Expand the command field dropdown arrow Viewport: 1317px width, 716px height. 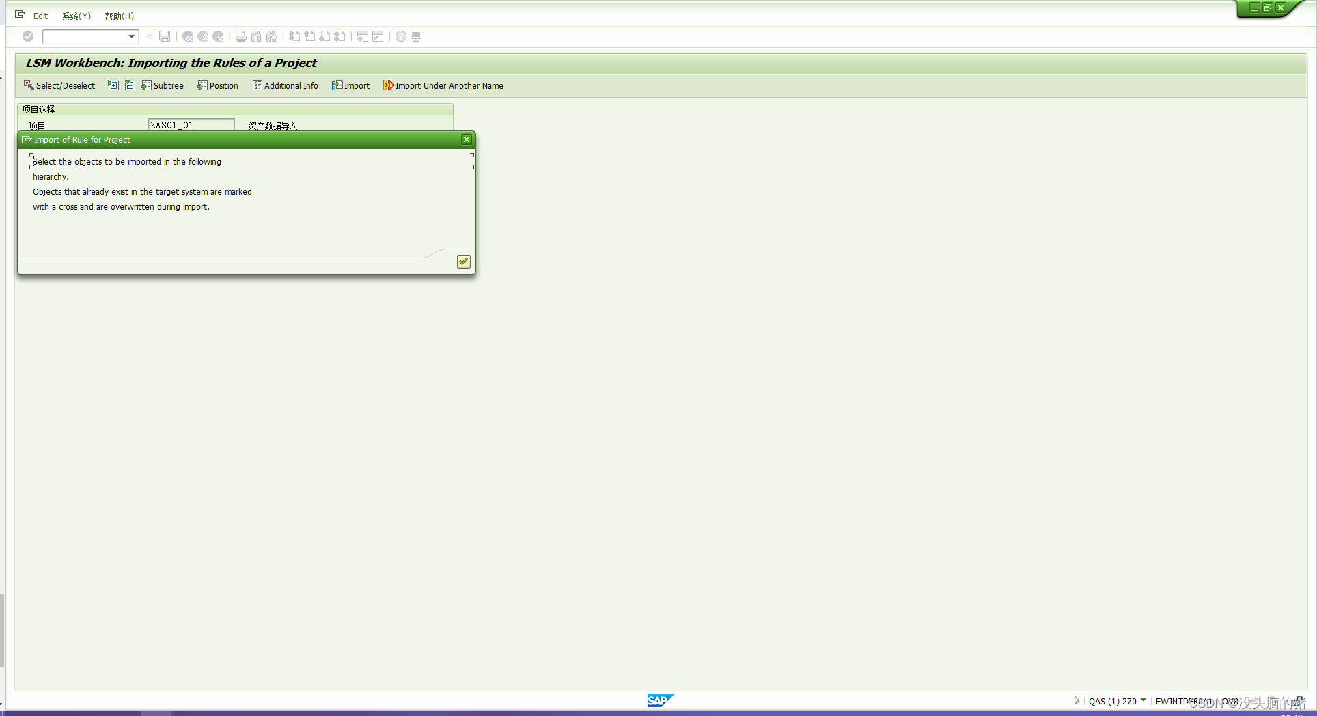click(x=132, y=36)
